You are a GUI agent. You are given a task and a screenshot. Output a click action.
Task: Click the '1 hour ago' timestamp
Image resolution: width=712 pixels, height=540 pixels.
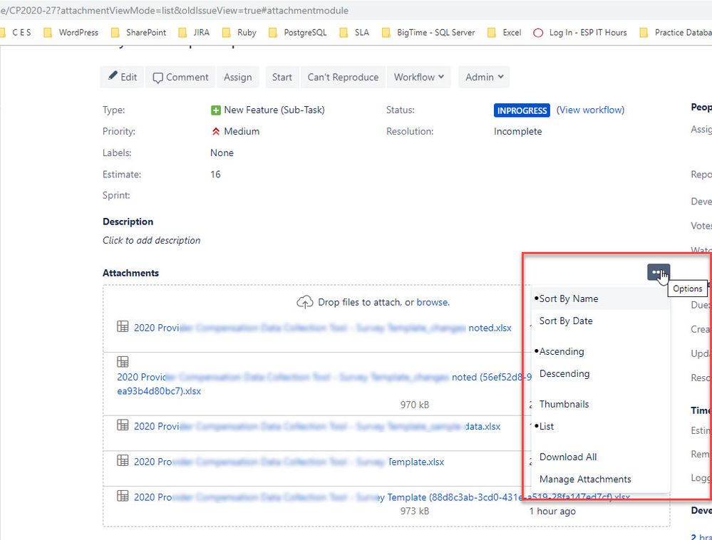point(552,511)
